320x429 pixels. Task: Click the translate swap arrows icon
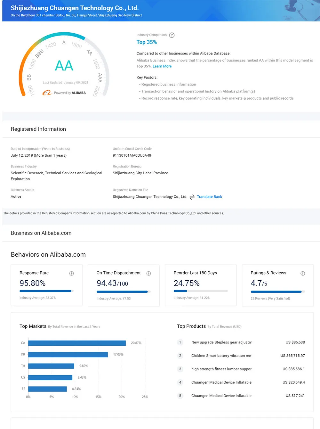(x=192, y=197)
